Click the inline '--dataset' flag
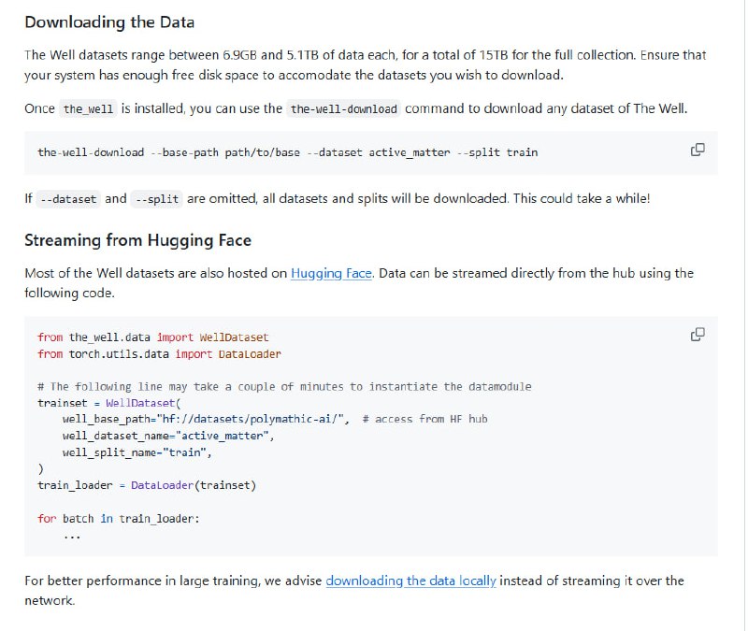 point(68,199)
